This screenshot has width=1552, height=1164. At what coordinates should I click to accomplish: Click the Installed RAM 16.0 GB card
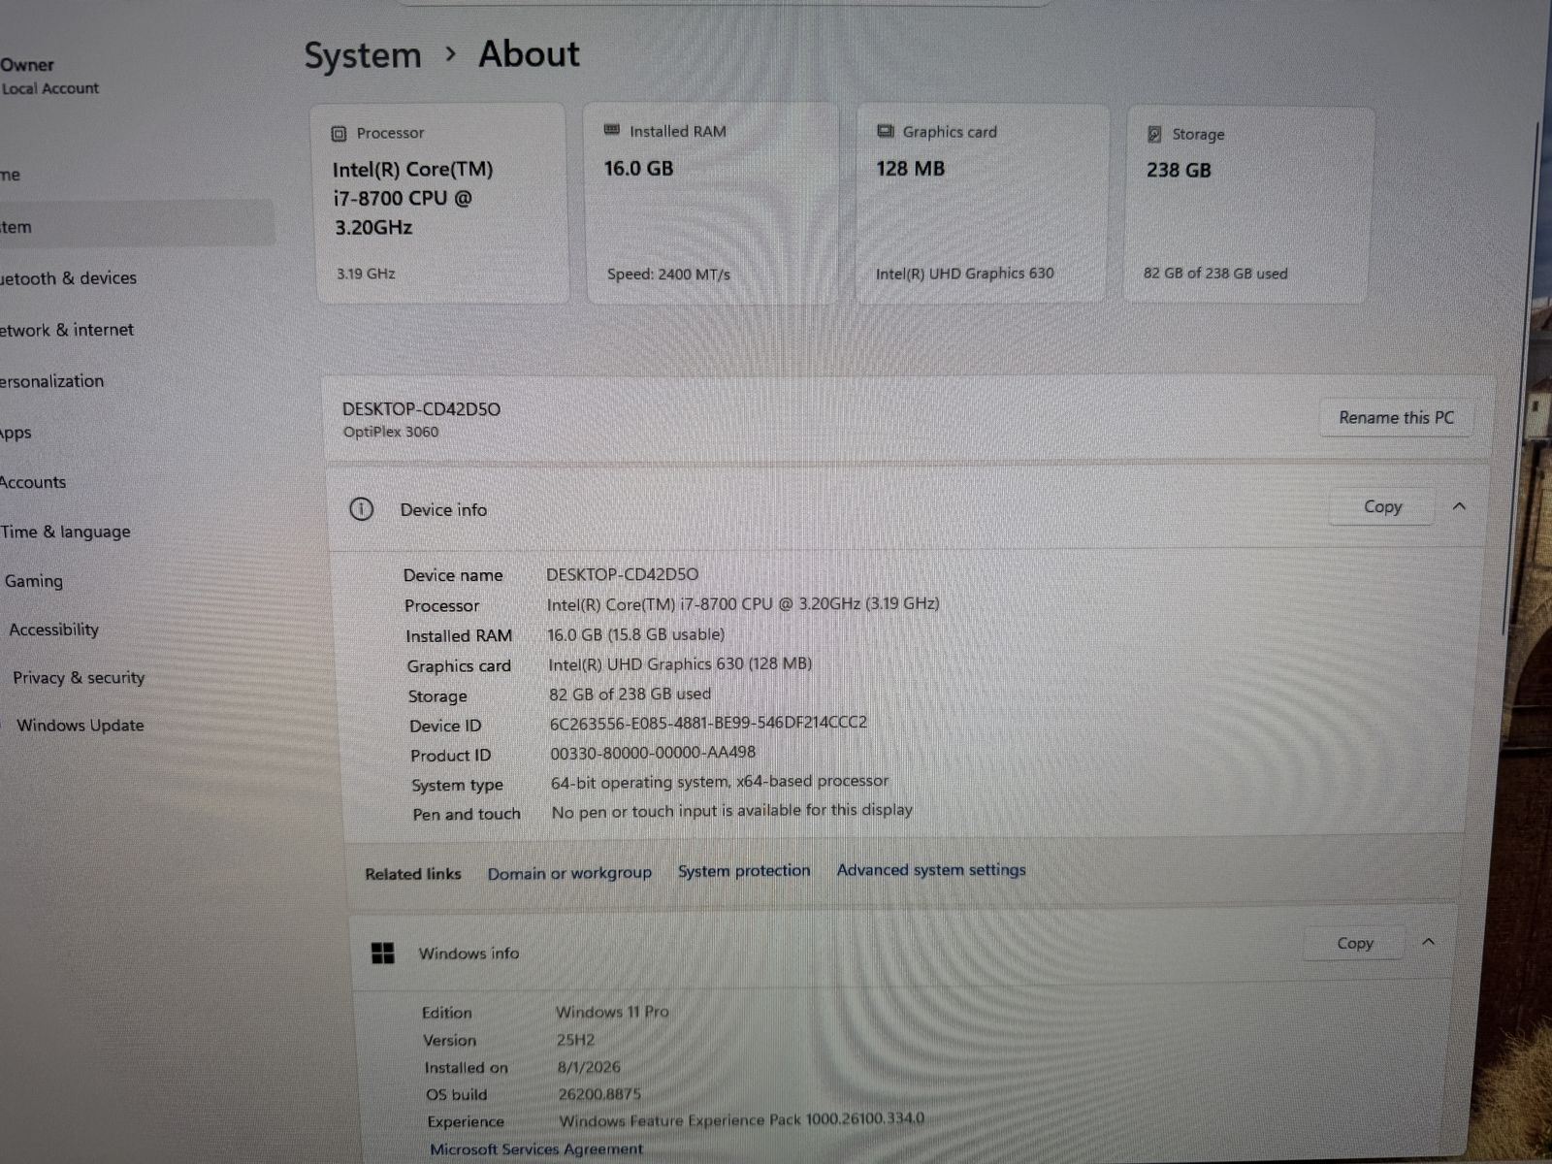712,204
